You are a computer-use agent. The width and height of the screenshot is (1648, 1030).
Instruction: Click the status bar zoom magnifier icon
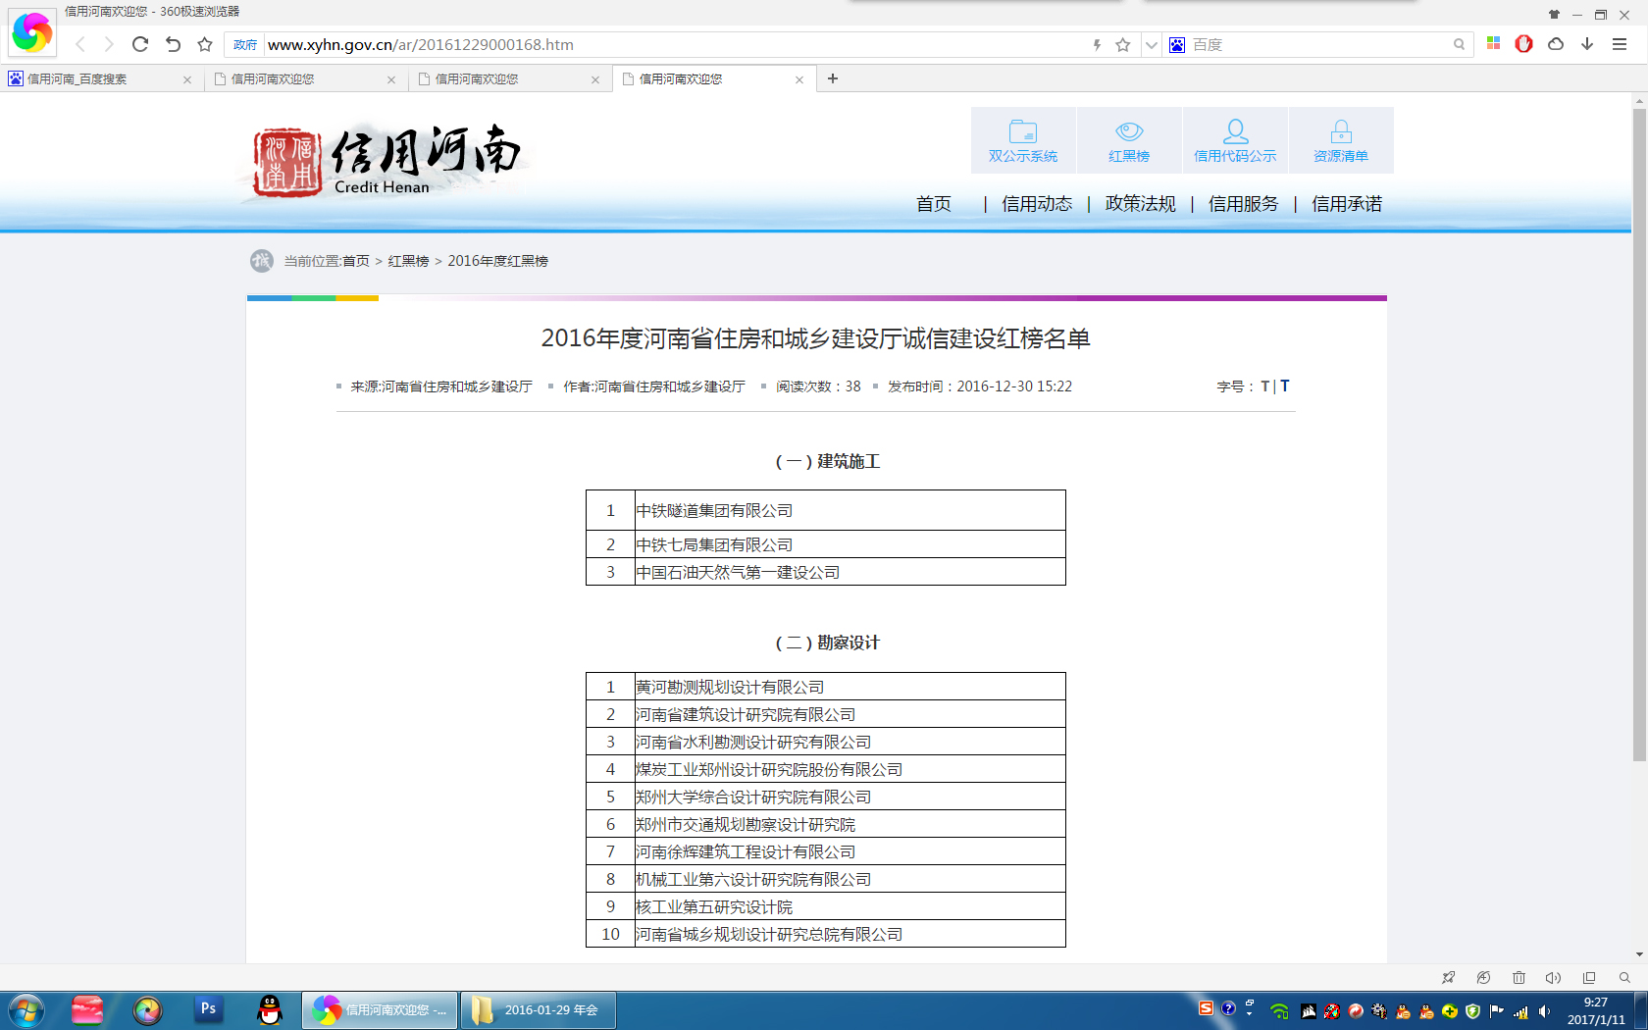1624,978
